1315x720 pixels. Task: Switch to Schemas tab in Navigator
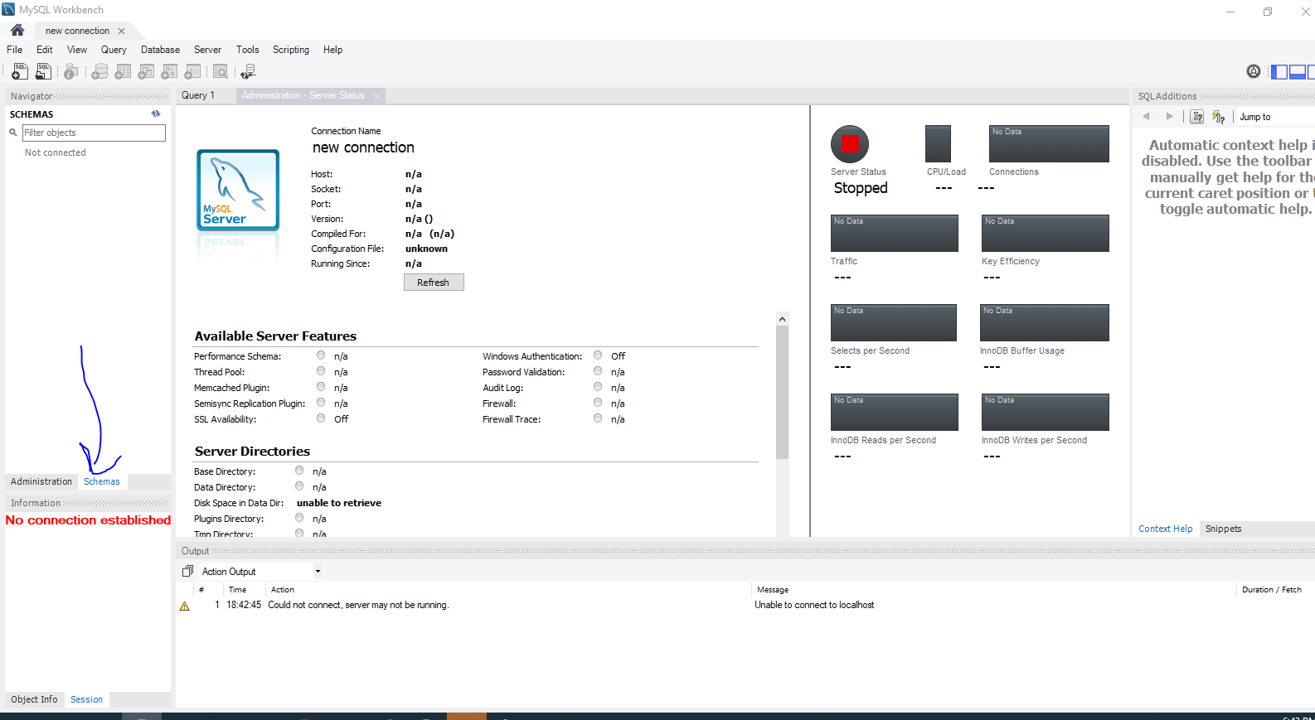102,481
